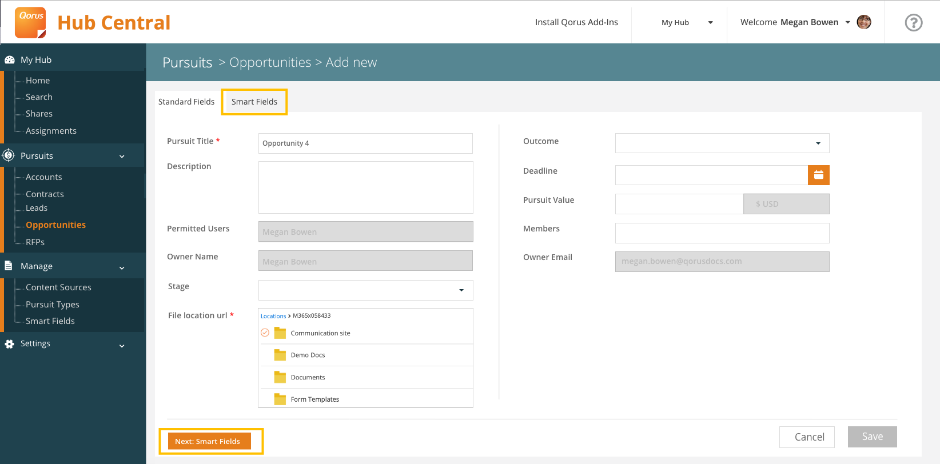Switch to the Smart Fields tab
The width and height of the screenshot is (940, 464).
coord(254,102)
